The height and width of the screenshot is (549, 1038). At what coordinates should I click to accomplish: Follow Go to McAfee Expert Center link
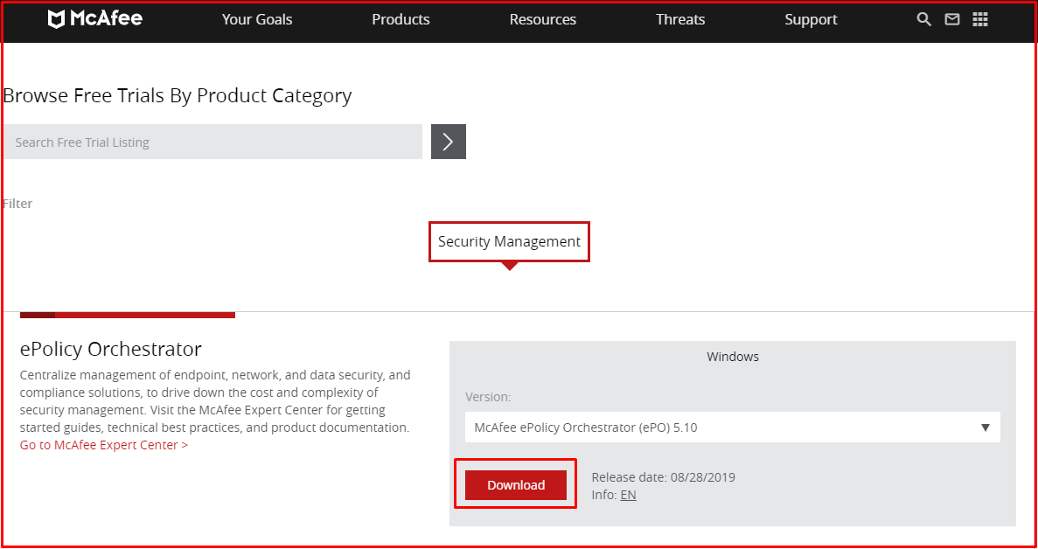tap(104, 445)
